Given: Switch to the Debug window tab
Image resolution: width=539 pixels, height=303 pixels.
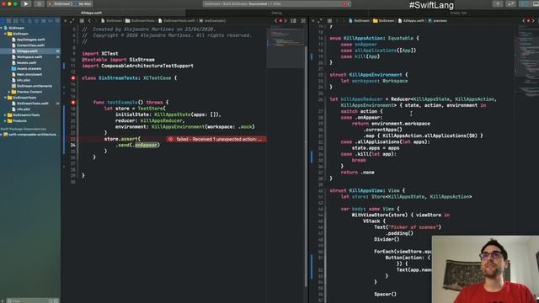Looking at the screenshot, I should click(x=276, y=13).
